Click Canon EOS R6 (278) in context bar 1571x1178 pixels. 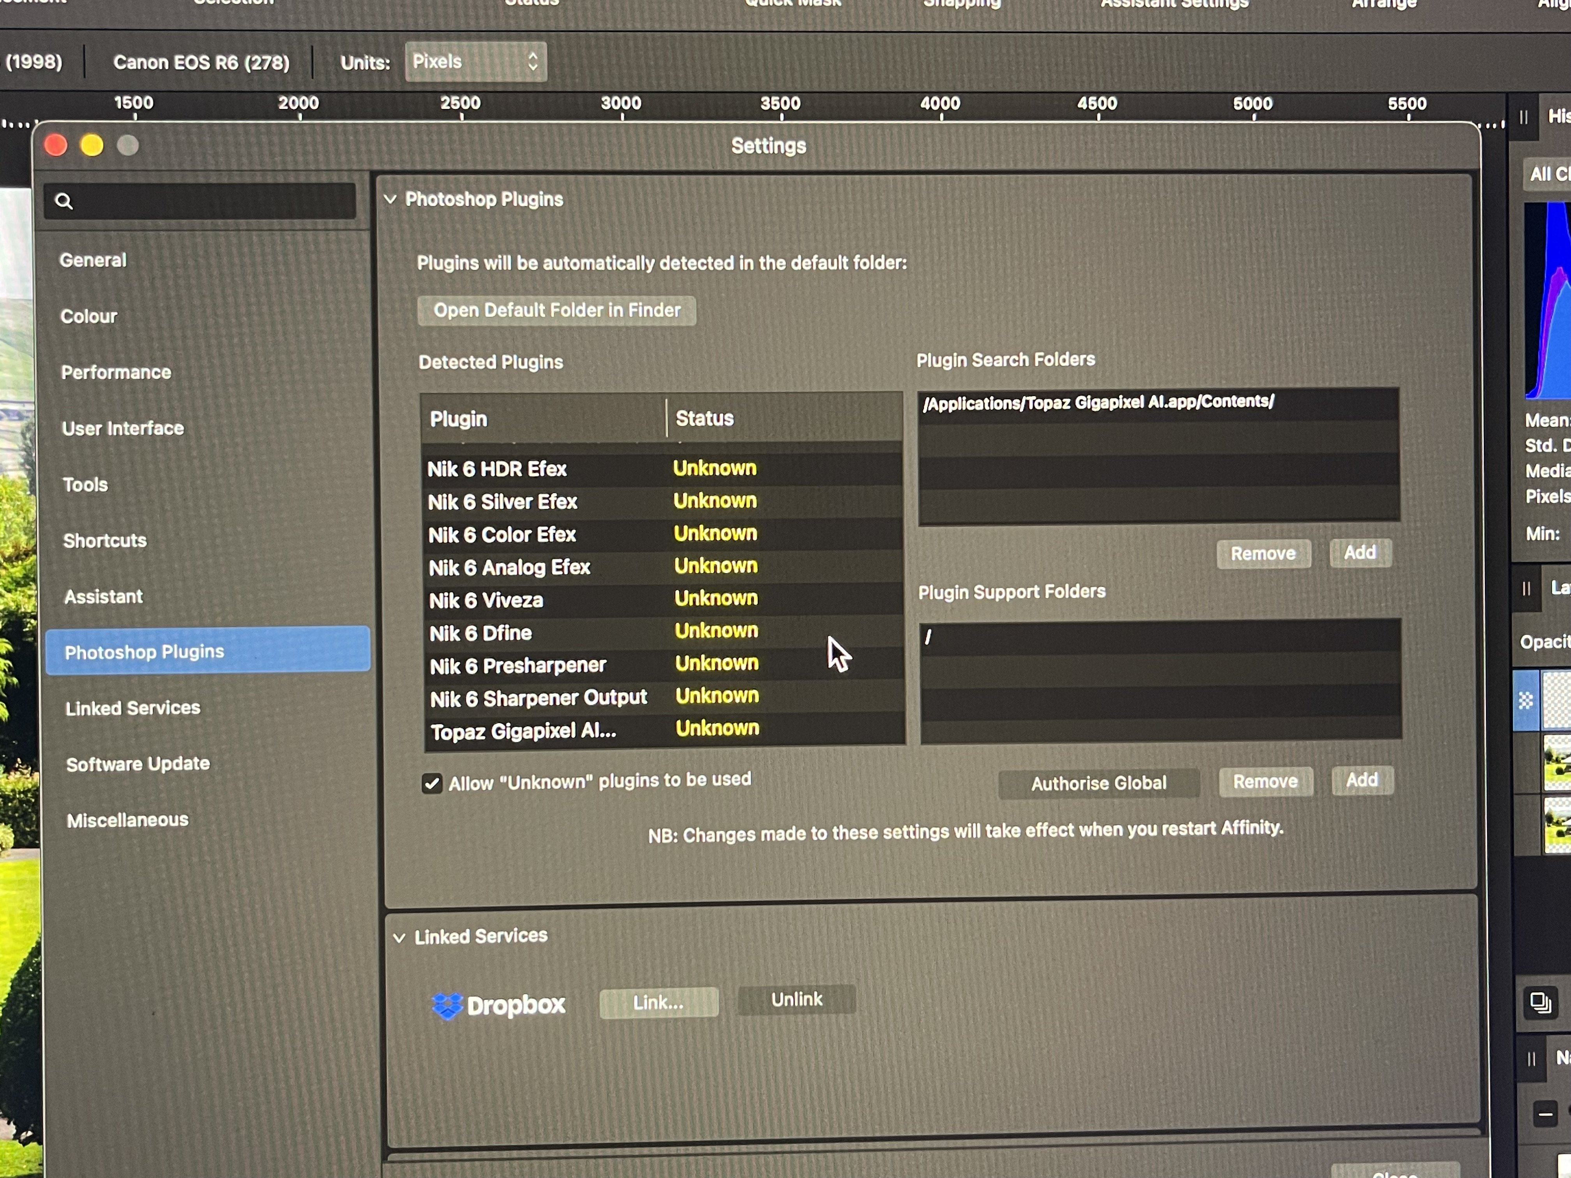pos(201,62)
